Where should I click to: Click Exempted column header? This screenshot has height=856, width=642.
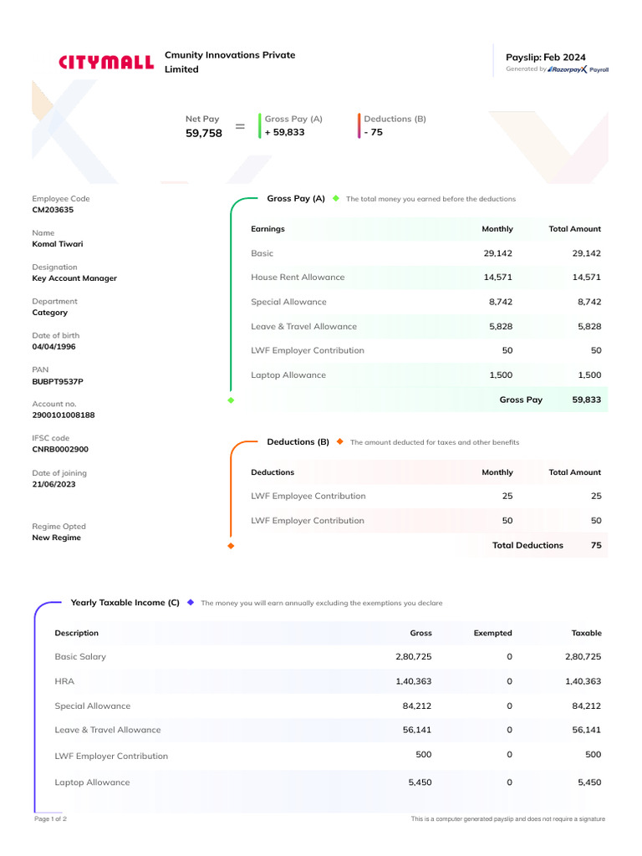[x=492, y=634]
